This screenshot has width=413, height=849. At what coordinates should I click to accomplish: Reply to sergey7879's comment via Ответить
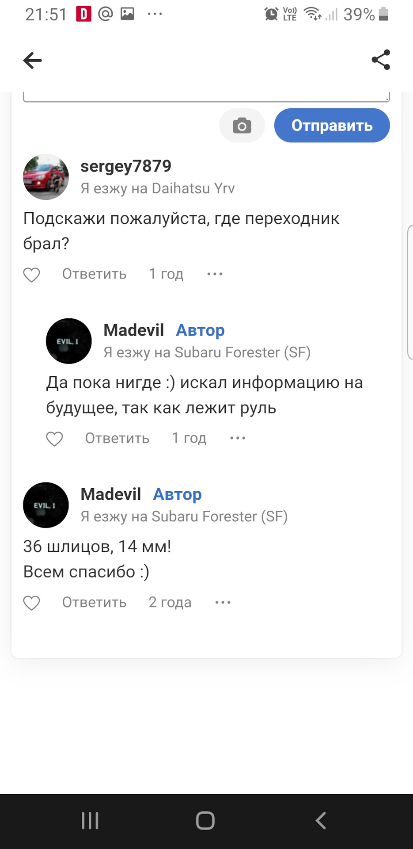coord(94,274)
